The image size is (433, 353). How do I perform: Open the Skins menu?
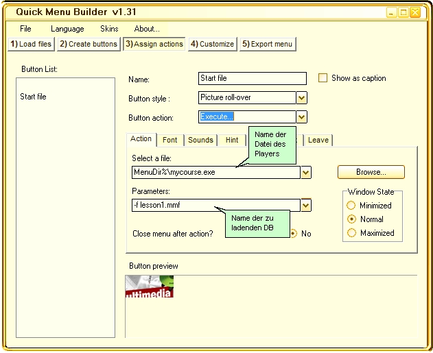click(x=109, y=29)
